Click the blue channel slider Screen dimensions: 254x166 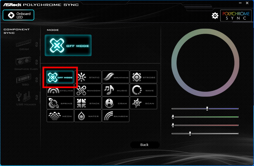click(x=205, y=108)
